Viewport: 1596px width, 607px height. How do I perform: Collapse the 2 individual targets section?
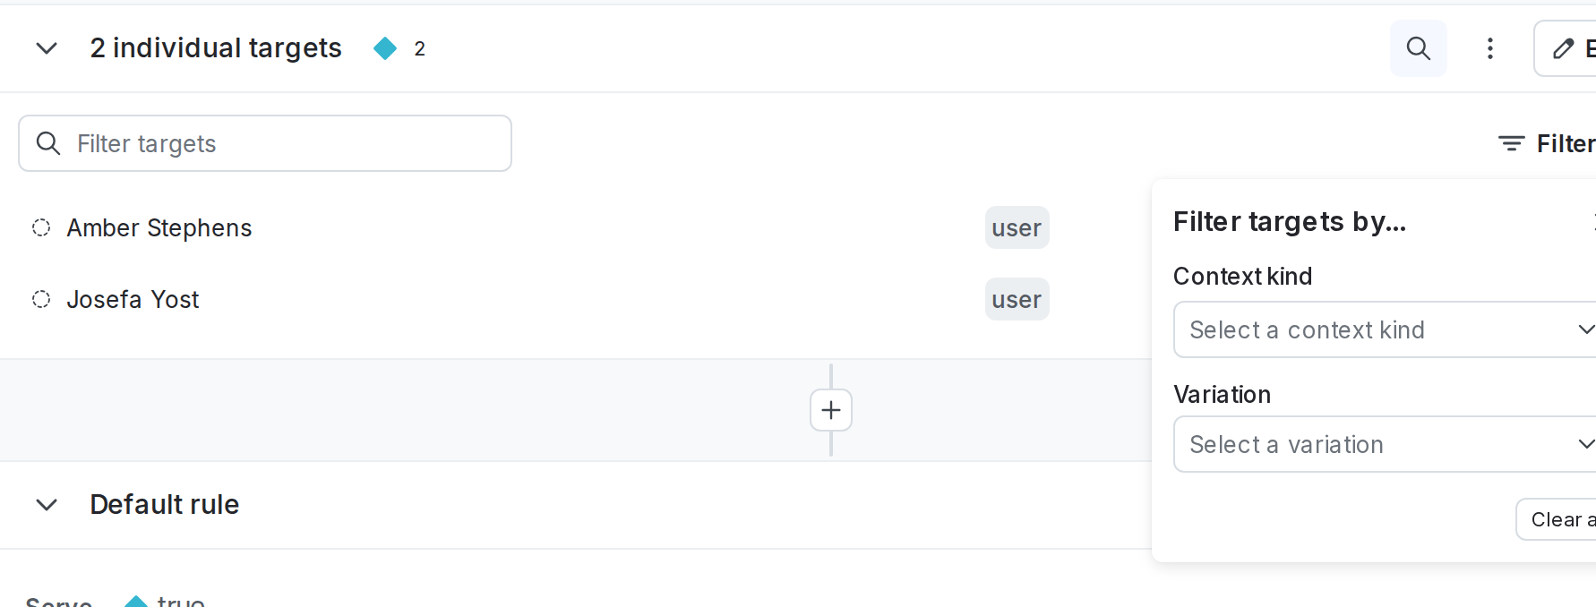click(x=46, y=48)
